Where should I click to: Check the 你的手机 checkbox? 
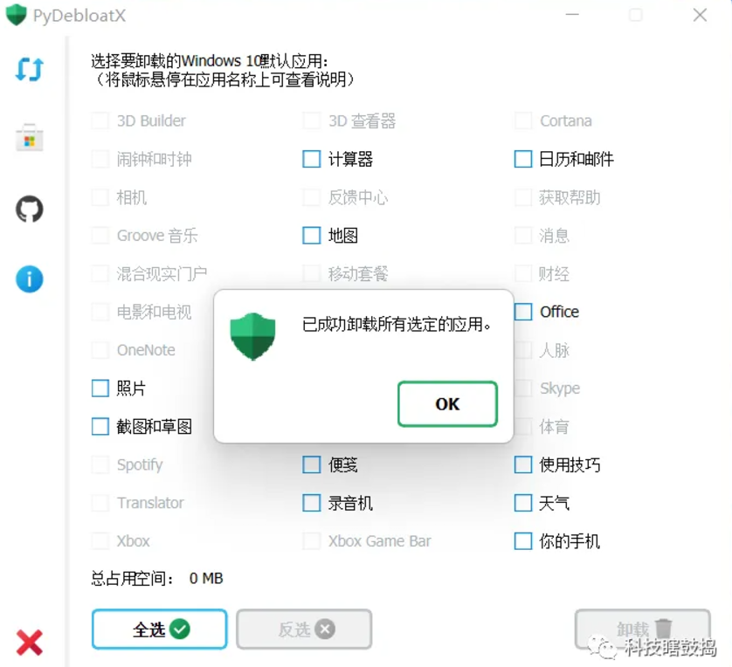(x=523, y=541)
